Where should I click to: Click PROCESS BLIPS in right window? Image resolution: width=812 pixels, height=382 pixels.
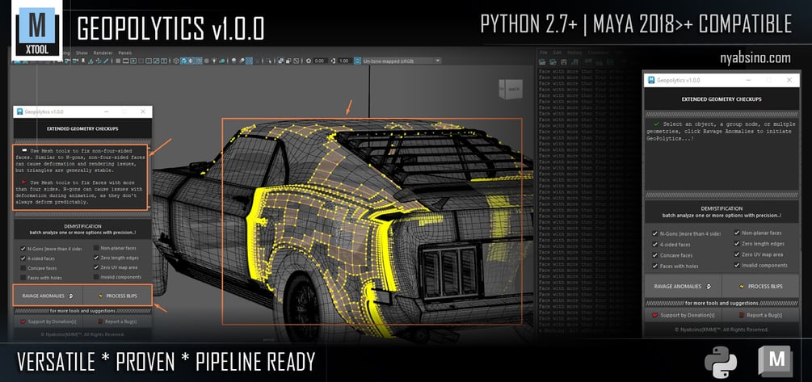point(760,286)
